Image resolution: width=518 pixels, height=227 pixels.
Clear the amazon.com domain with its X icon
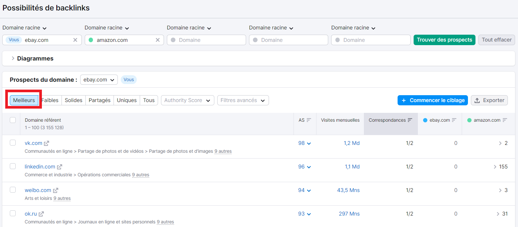158,40
